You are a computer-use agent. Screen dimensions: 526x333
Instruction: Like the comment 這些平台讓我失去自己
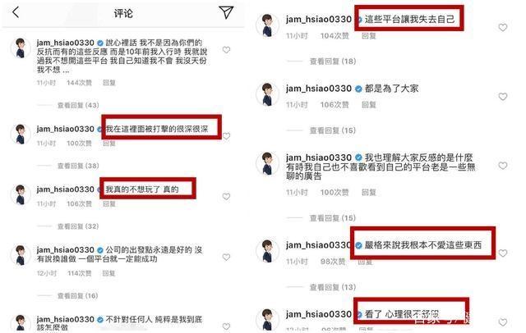coord(502,27)
